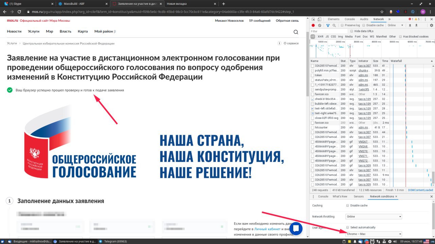The width and height of the screenshot is (435, 244).
Task: Open the network search magnifier
Action: [x=334, y=25]
